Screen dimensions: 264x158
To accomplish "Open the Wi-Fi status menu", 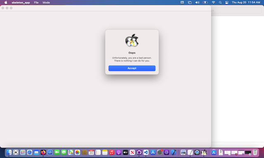I will point(213,2).
